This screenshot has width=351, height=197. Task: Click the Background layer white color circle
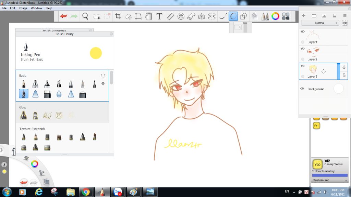pyautogui.click(x=338, y=89)
